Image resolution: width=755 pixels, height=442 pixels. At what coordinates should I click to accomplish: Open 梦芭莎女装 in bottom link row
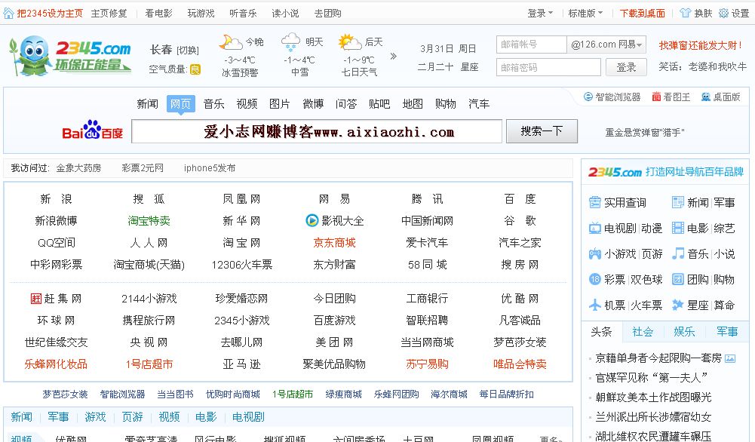(65, 394)
